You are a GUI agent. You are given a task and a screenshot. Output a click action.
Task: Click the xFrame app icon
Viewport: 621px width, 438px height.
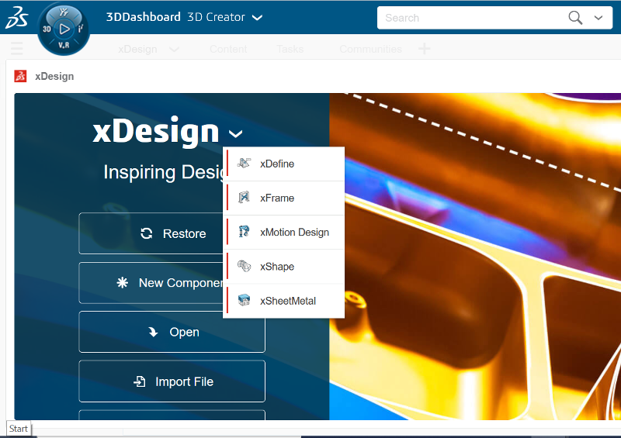coord(244,197)
